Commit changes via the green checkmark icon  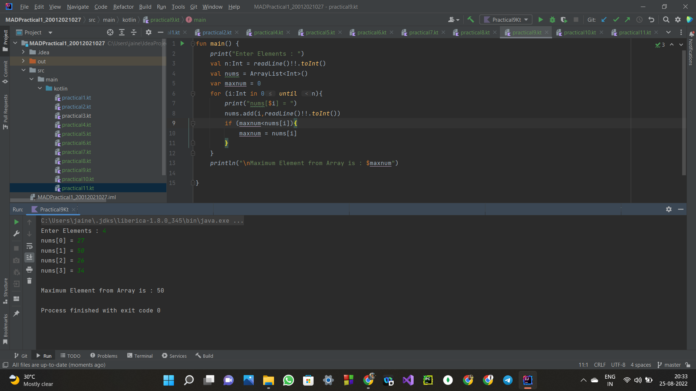click(616, 20)
